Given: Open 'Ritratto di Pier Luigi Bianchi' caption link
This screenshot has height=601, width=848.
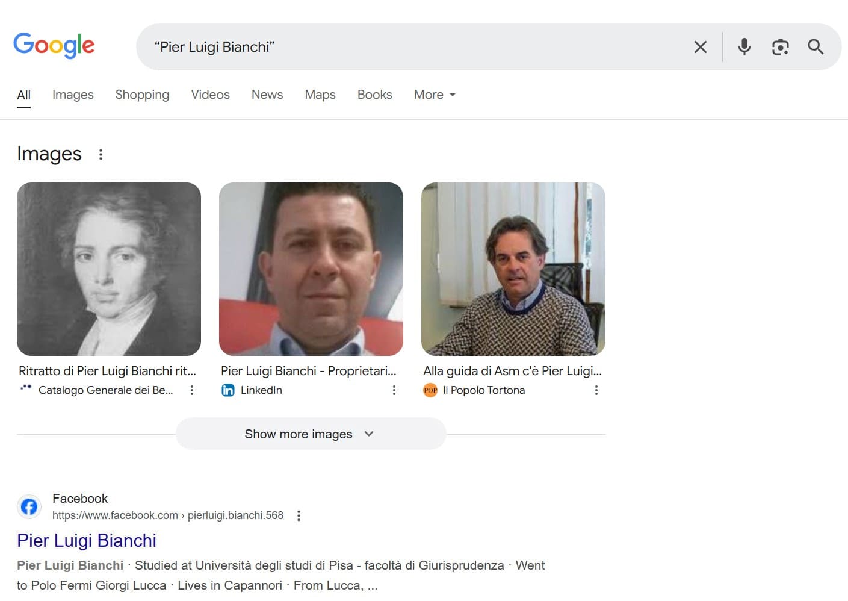Looking at the screenshot, I should 107,371.
